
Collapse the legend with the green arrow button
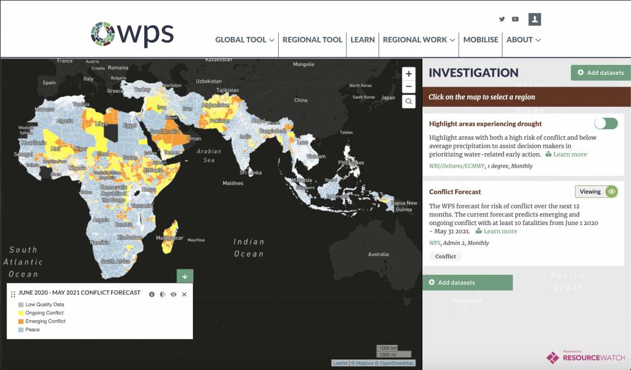185,275
